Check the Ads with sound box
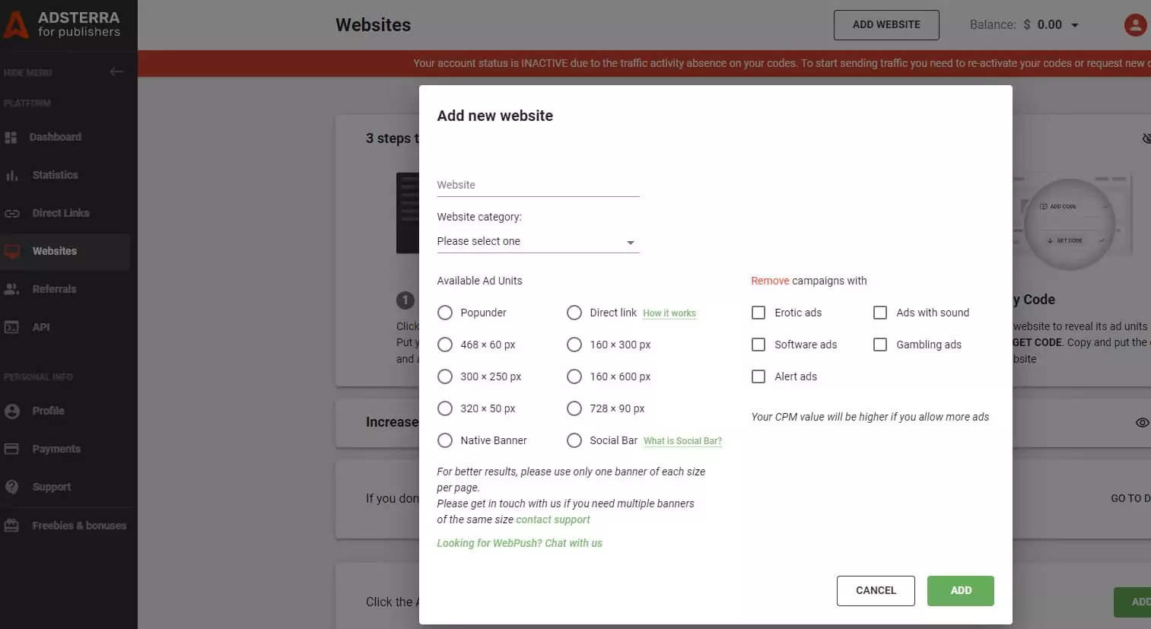This screenshot has height=629, width=1151. coord(880,313)
